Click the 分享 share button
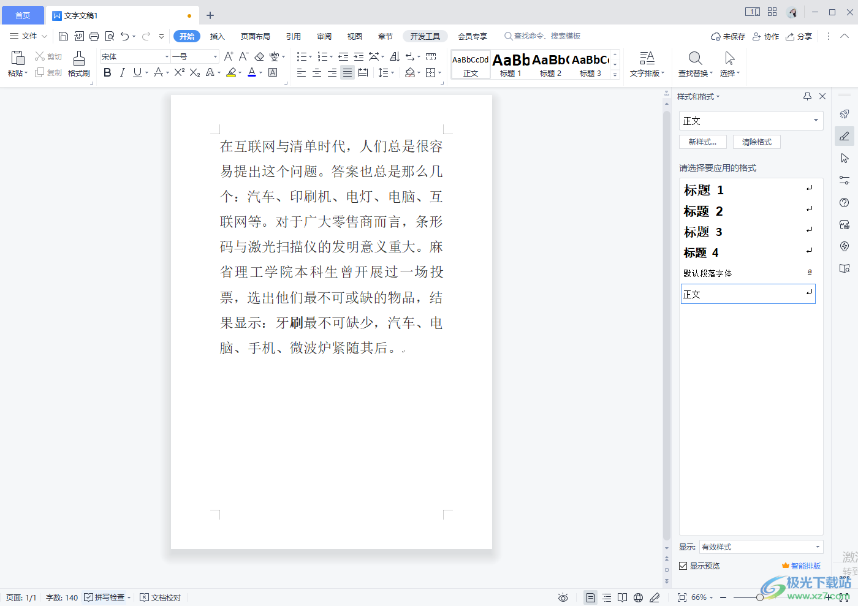858x606 pixels. click(799, 36)
